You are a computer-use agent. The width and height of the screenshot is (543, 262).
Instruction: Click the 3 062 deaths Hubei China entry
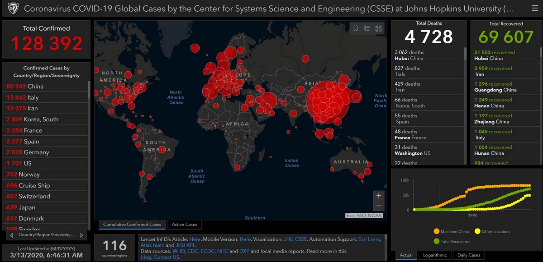[x=428, y=55]
